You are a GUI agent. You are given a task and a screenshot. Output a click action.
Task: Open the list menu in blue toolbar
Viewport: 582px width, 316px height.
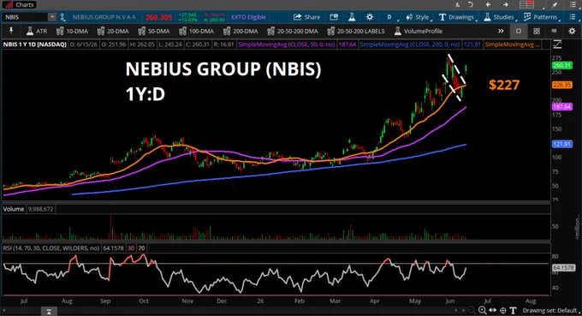(x=572, y=17)
